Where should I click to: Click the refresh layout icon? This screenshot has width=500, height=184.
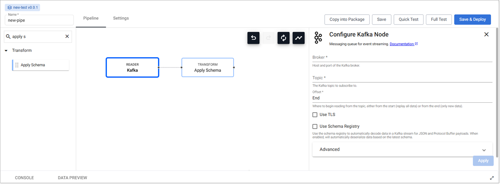click(283, 38)
